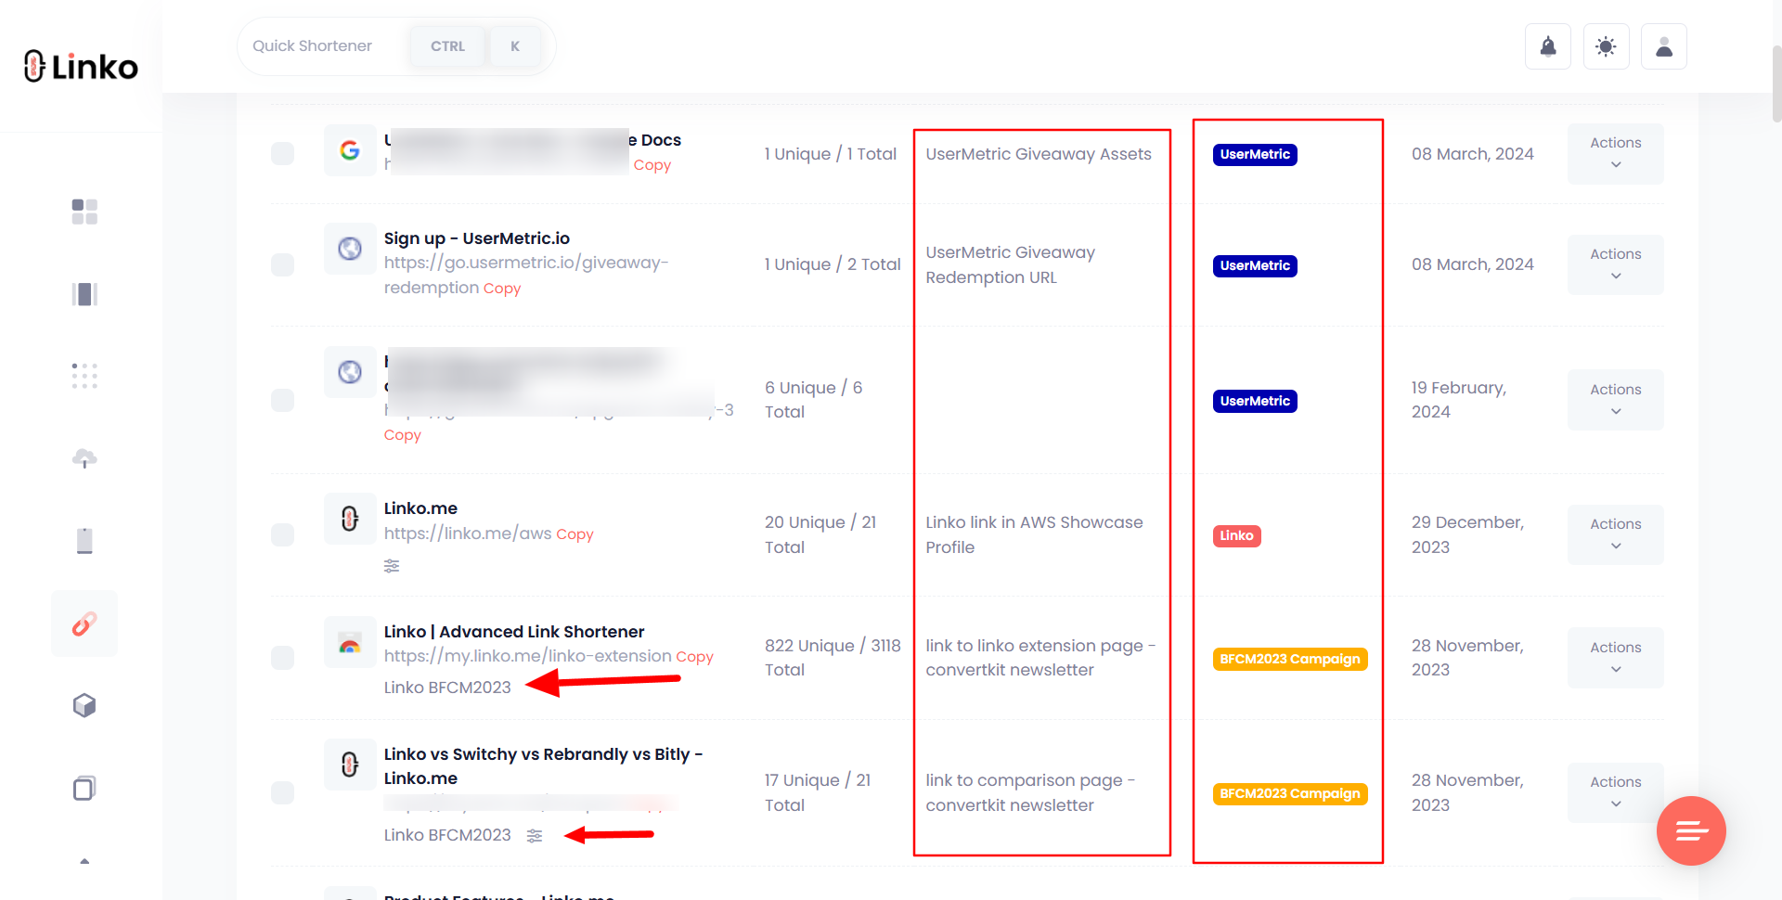Click the page vertical scrollbar
Image resolution: width=1782 pixels, height=900 pixels.
(x=1776, y=84)
